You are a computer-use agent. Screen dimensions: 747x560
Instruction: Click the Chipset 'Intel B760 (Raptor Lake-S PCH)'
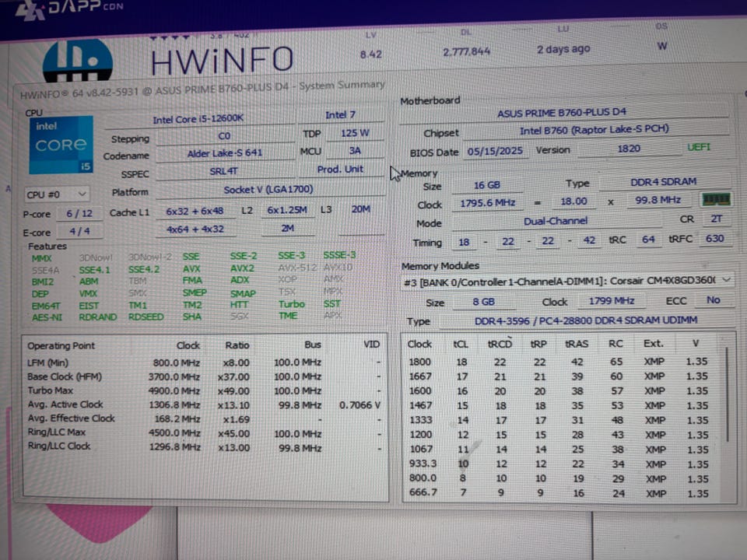click(594, 130)
